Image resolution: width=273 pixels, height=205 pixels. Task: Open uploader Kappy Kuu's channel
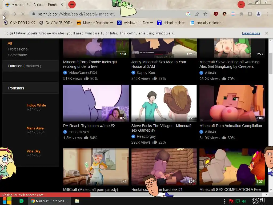146,73
